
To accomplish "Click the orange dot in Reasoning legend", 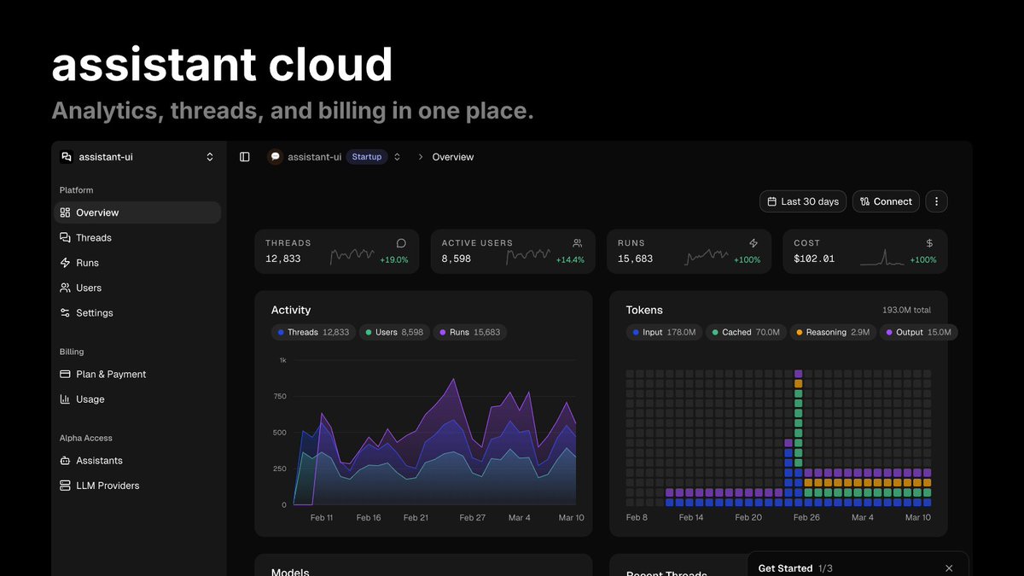I will [x=800, y=333].
